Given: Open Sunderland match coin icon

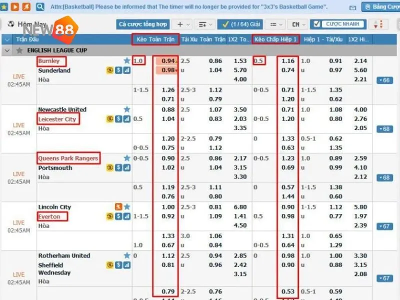Looking at the screenshot, I should pos(110,70).
